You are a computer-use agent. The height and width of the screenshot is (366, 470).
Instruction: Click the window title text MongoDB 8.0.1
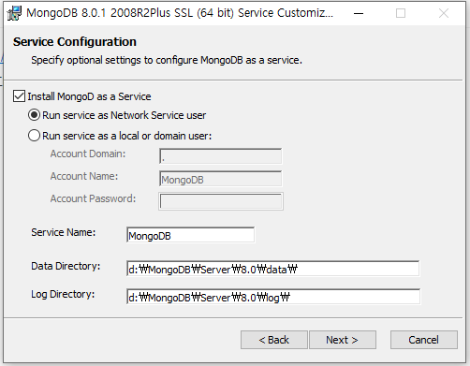[x=180, y=13]
